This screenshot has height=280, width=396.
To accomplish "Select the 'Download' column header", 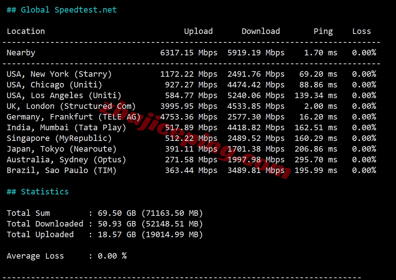I will point(261,31).
